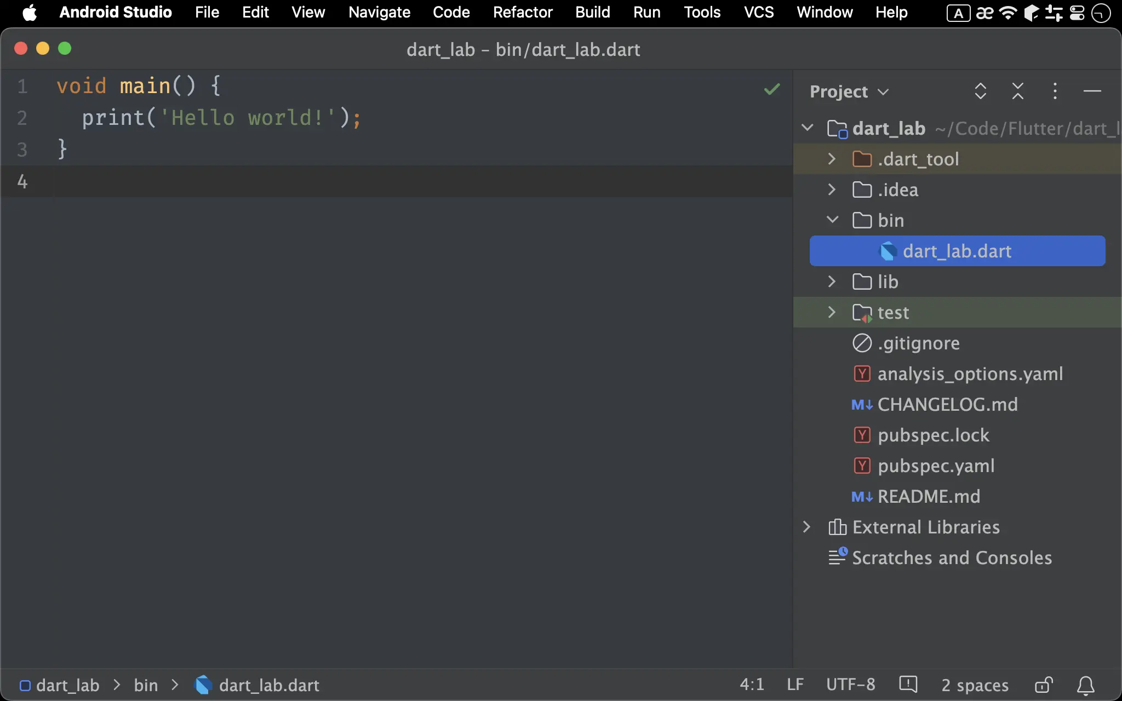Expand the test folder

(832, 312)
